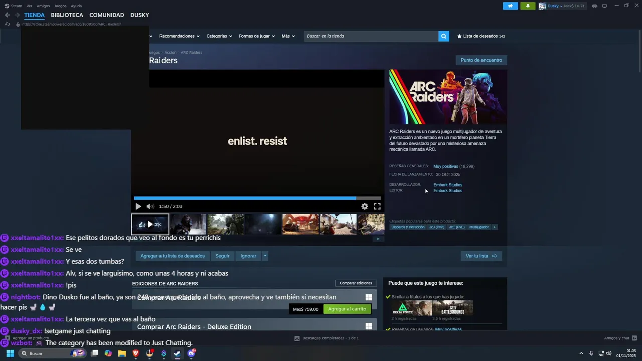Open Steam announcements megaphone
Image resolution: width=642 pixels, height=361 pixels.
point(510,6)
